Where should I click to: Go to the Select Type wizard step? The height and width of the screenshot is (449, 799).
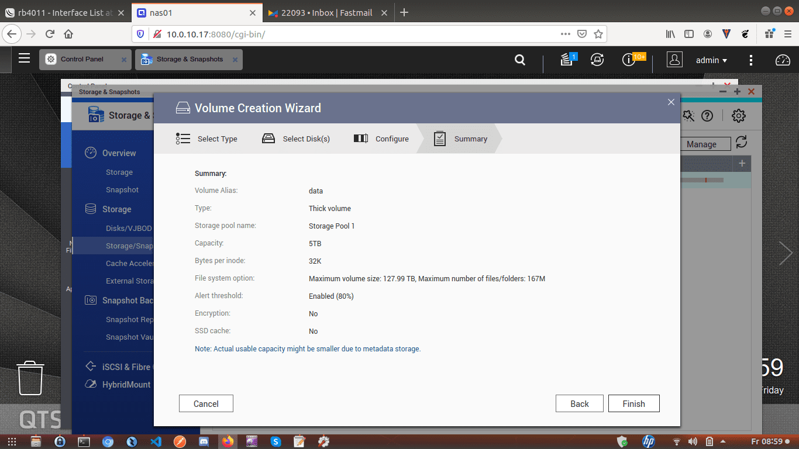point(206,139)
